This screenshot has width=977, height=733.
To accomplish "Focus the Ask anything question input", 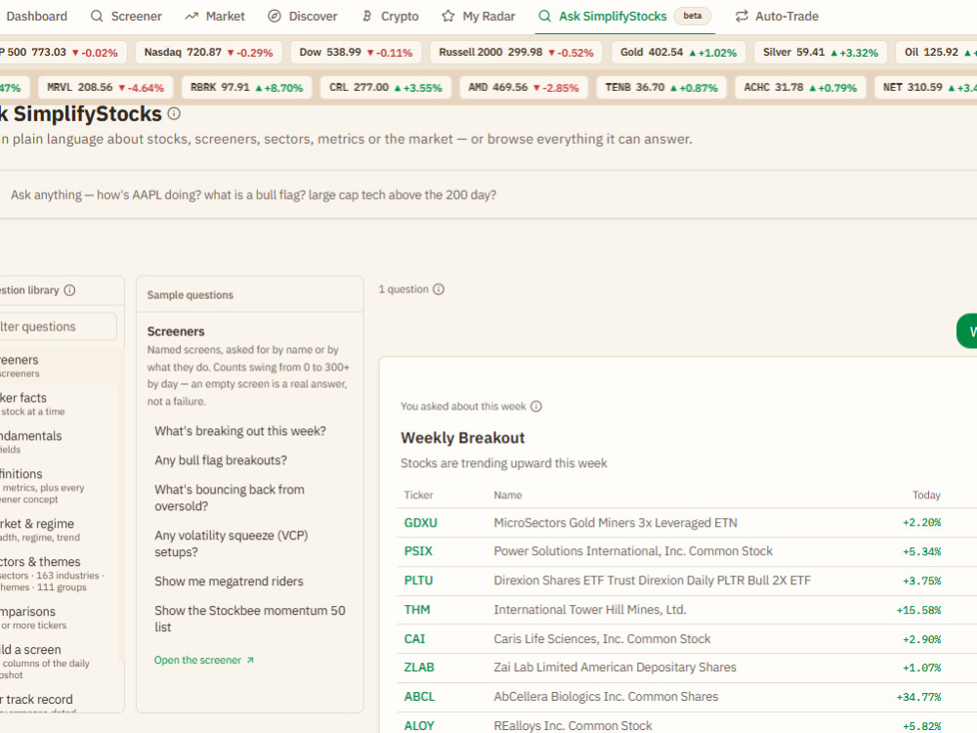I will 488,195.
